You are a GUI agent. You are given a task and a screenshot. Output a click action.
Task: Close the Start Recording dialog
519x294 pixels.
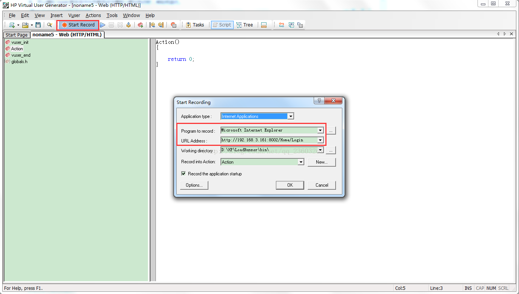click(x=333, y=101)
